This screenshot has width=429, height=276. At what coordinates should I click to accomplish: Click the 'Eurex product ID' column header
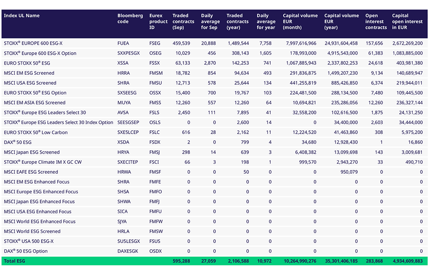(x=158, y=22)
